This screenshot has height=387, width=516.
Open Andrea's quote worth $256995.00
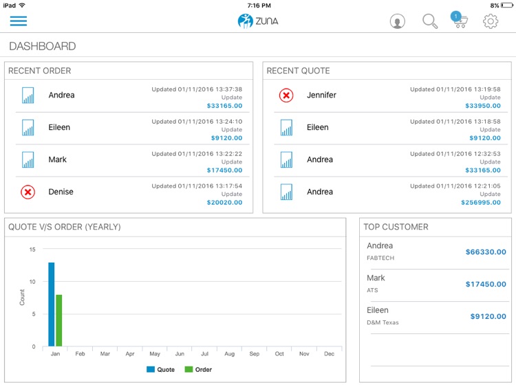coord(389,192)
